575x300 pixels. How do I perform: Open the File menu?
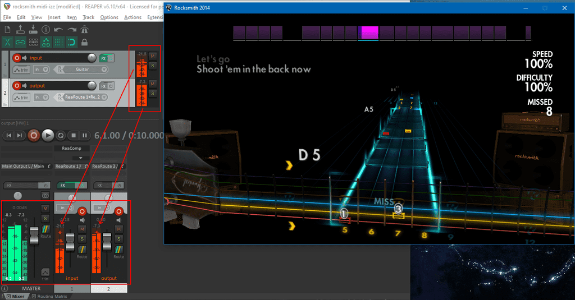(x=7, y=17)
